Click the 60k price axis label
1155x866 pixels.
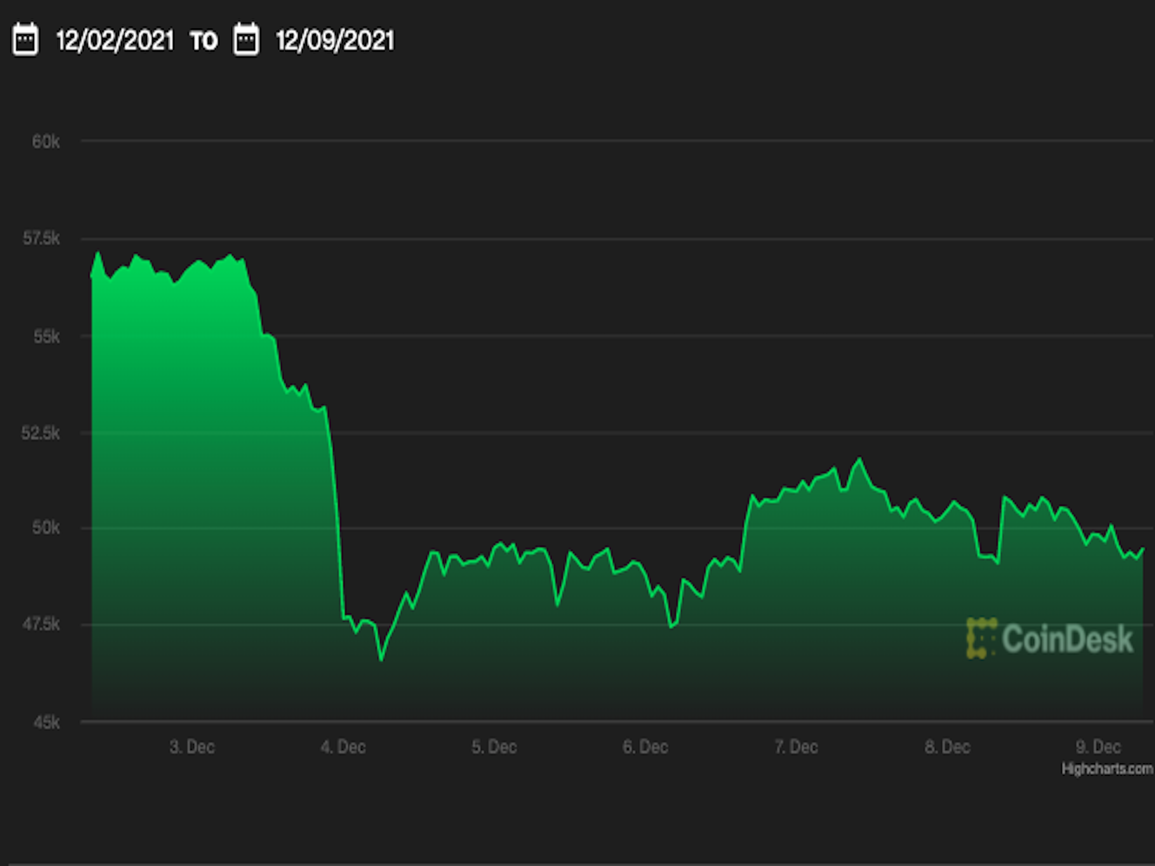pyautogui.click(x=46, y=141)
